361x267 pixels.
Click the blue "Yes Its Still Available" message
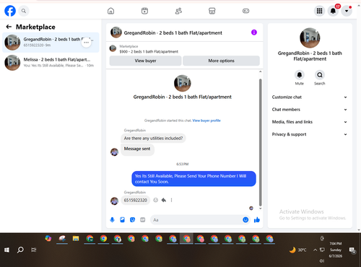pos(193,179)
